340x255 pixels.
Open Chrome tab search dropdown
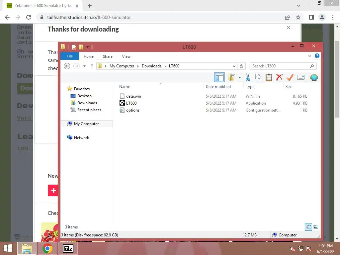point(298,6)
